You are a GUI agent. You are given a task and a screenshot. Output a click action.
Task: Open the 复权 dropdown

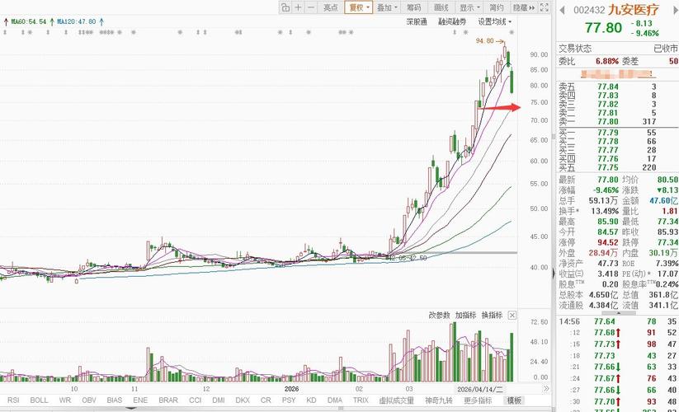[x=359, y=7]
